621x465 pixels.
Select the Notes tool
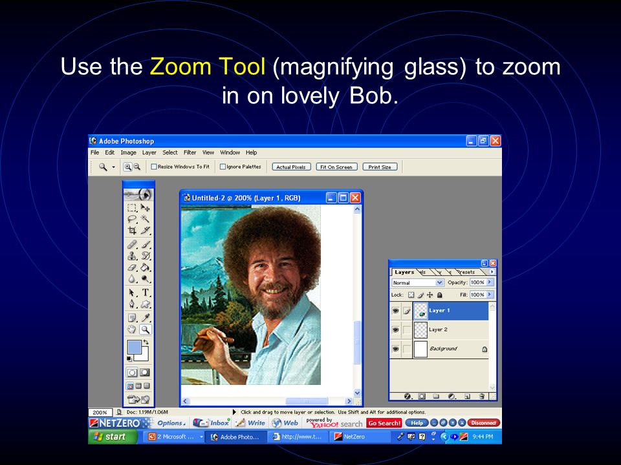pyautogui.click(x=132, y=318)
